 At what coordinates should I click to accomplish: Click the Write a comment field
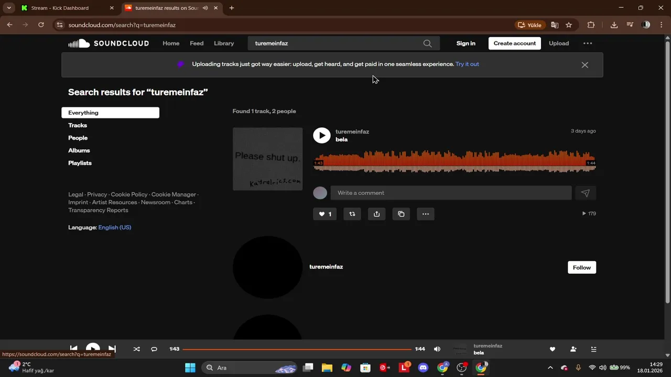451,193
